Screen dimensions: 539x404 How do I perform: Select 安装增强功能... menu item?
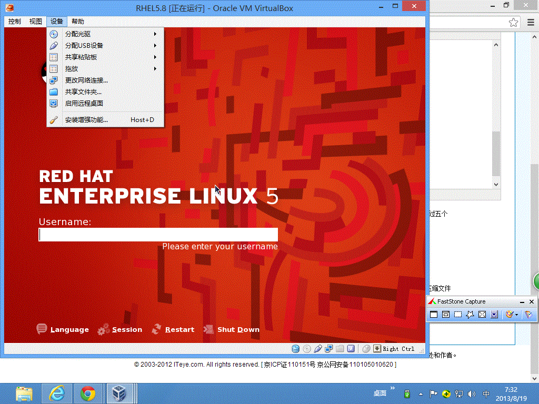105,119
